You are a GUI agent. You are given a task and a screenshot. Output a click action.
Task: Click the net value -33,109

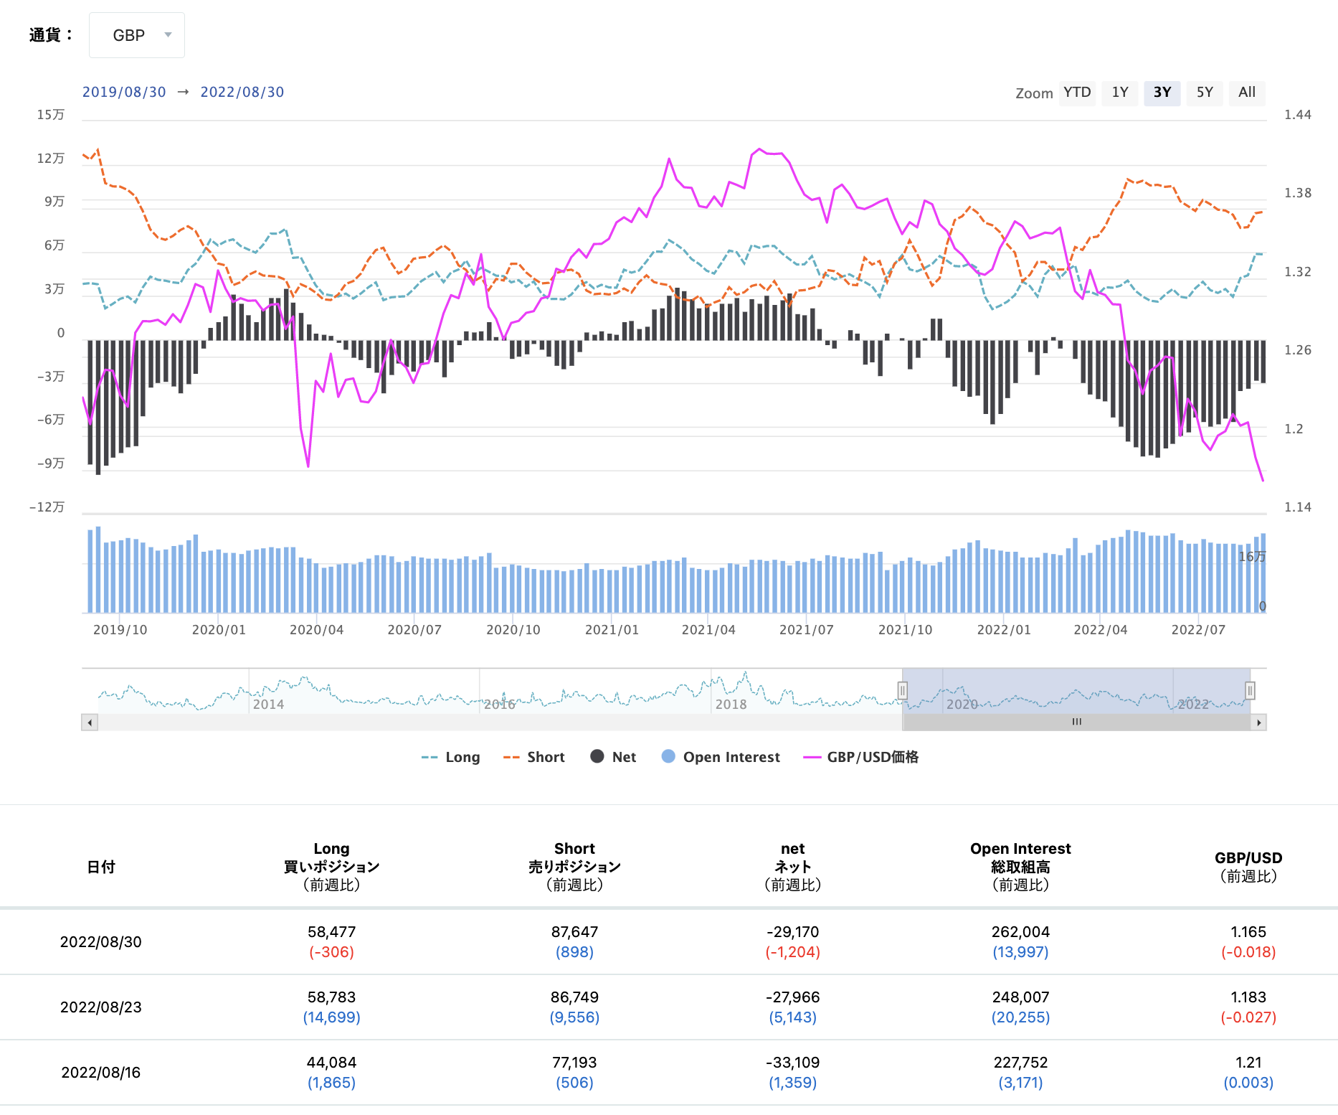(x=792, y=1063)
